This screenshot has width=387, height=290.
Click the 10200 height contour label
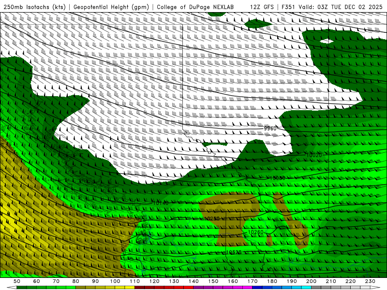(212, 218)
